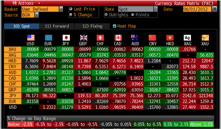Viewport: 221px width, 129px height.
Task: Click the United States flag above USD
Action: tap(30, 37)
